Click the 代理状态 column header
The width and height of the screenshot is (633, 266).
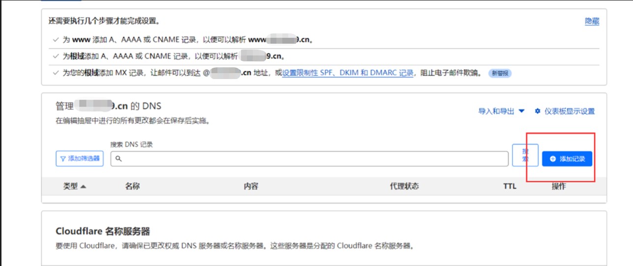[404, 186]
